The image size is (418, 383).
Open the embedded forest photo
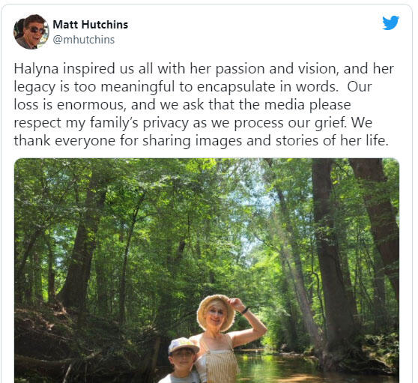(x=207, y=271)
